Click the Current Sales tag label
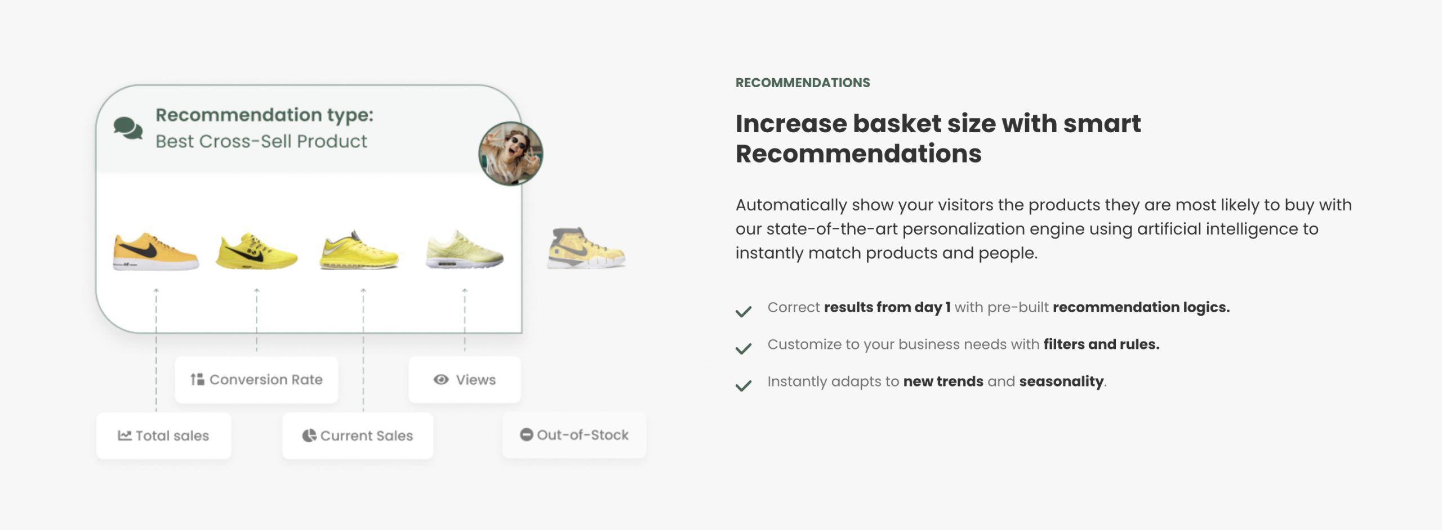Image resolution: width=1442 pixels, height=530 pixels. pos(366,435)
